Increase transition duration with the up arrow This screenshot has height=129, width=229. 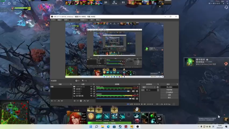point(158,89)
